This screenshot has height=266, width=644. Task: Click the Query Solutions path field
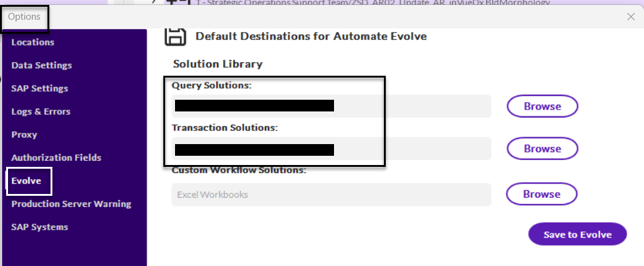332,106
